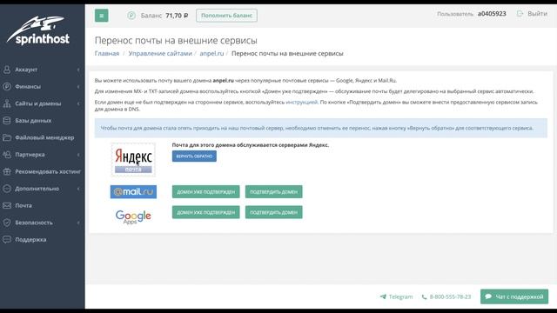Toggle the green hamburger menu button

click(x=101, y=16)
